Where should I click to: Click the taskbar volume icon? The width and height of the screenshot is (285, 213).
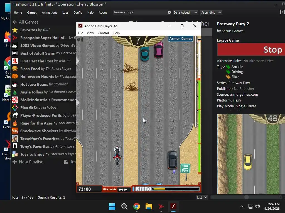coord(257,206)
